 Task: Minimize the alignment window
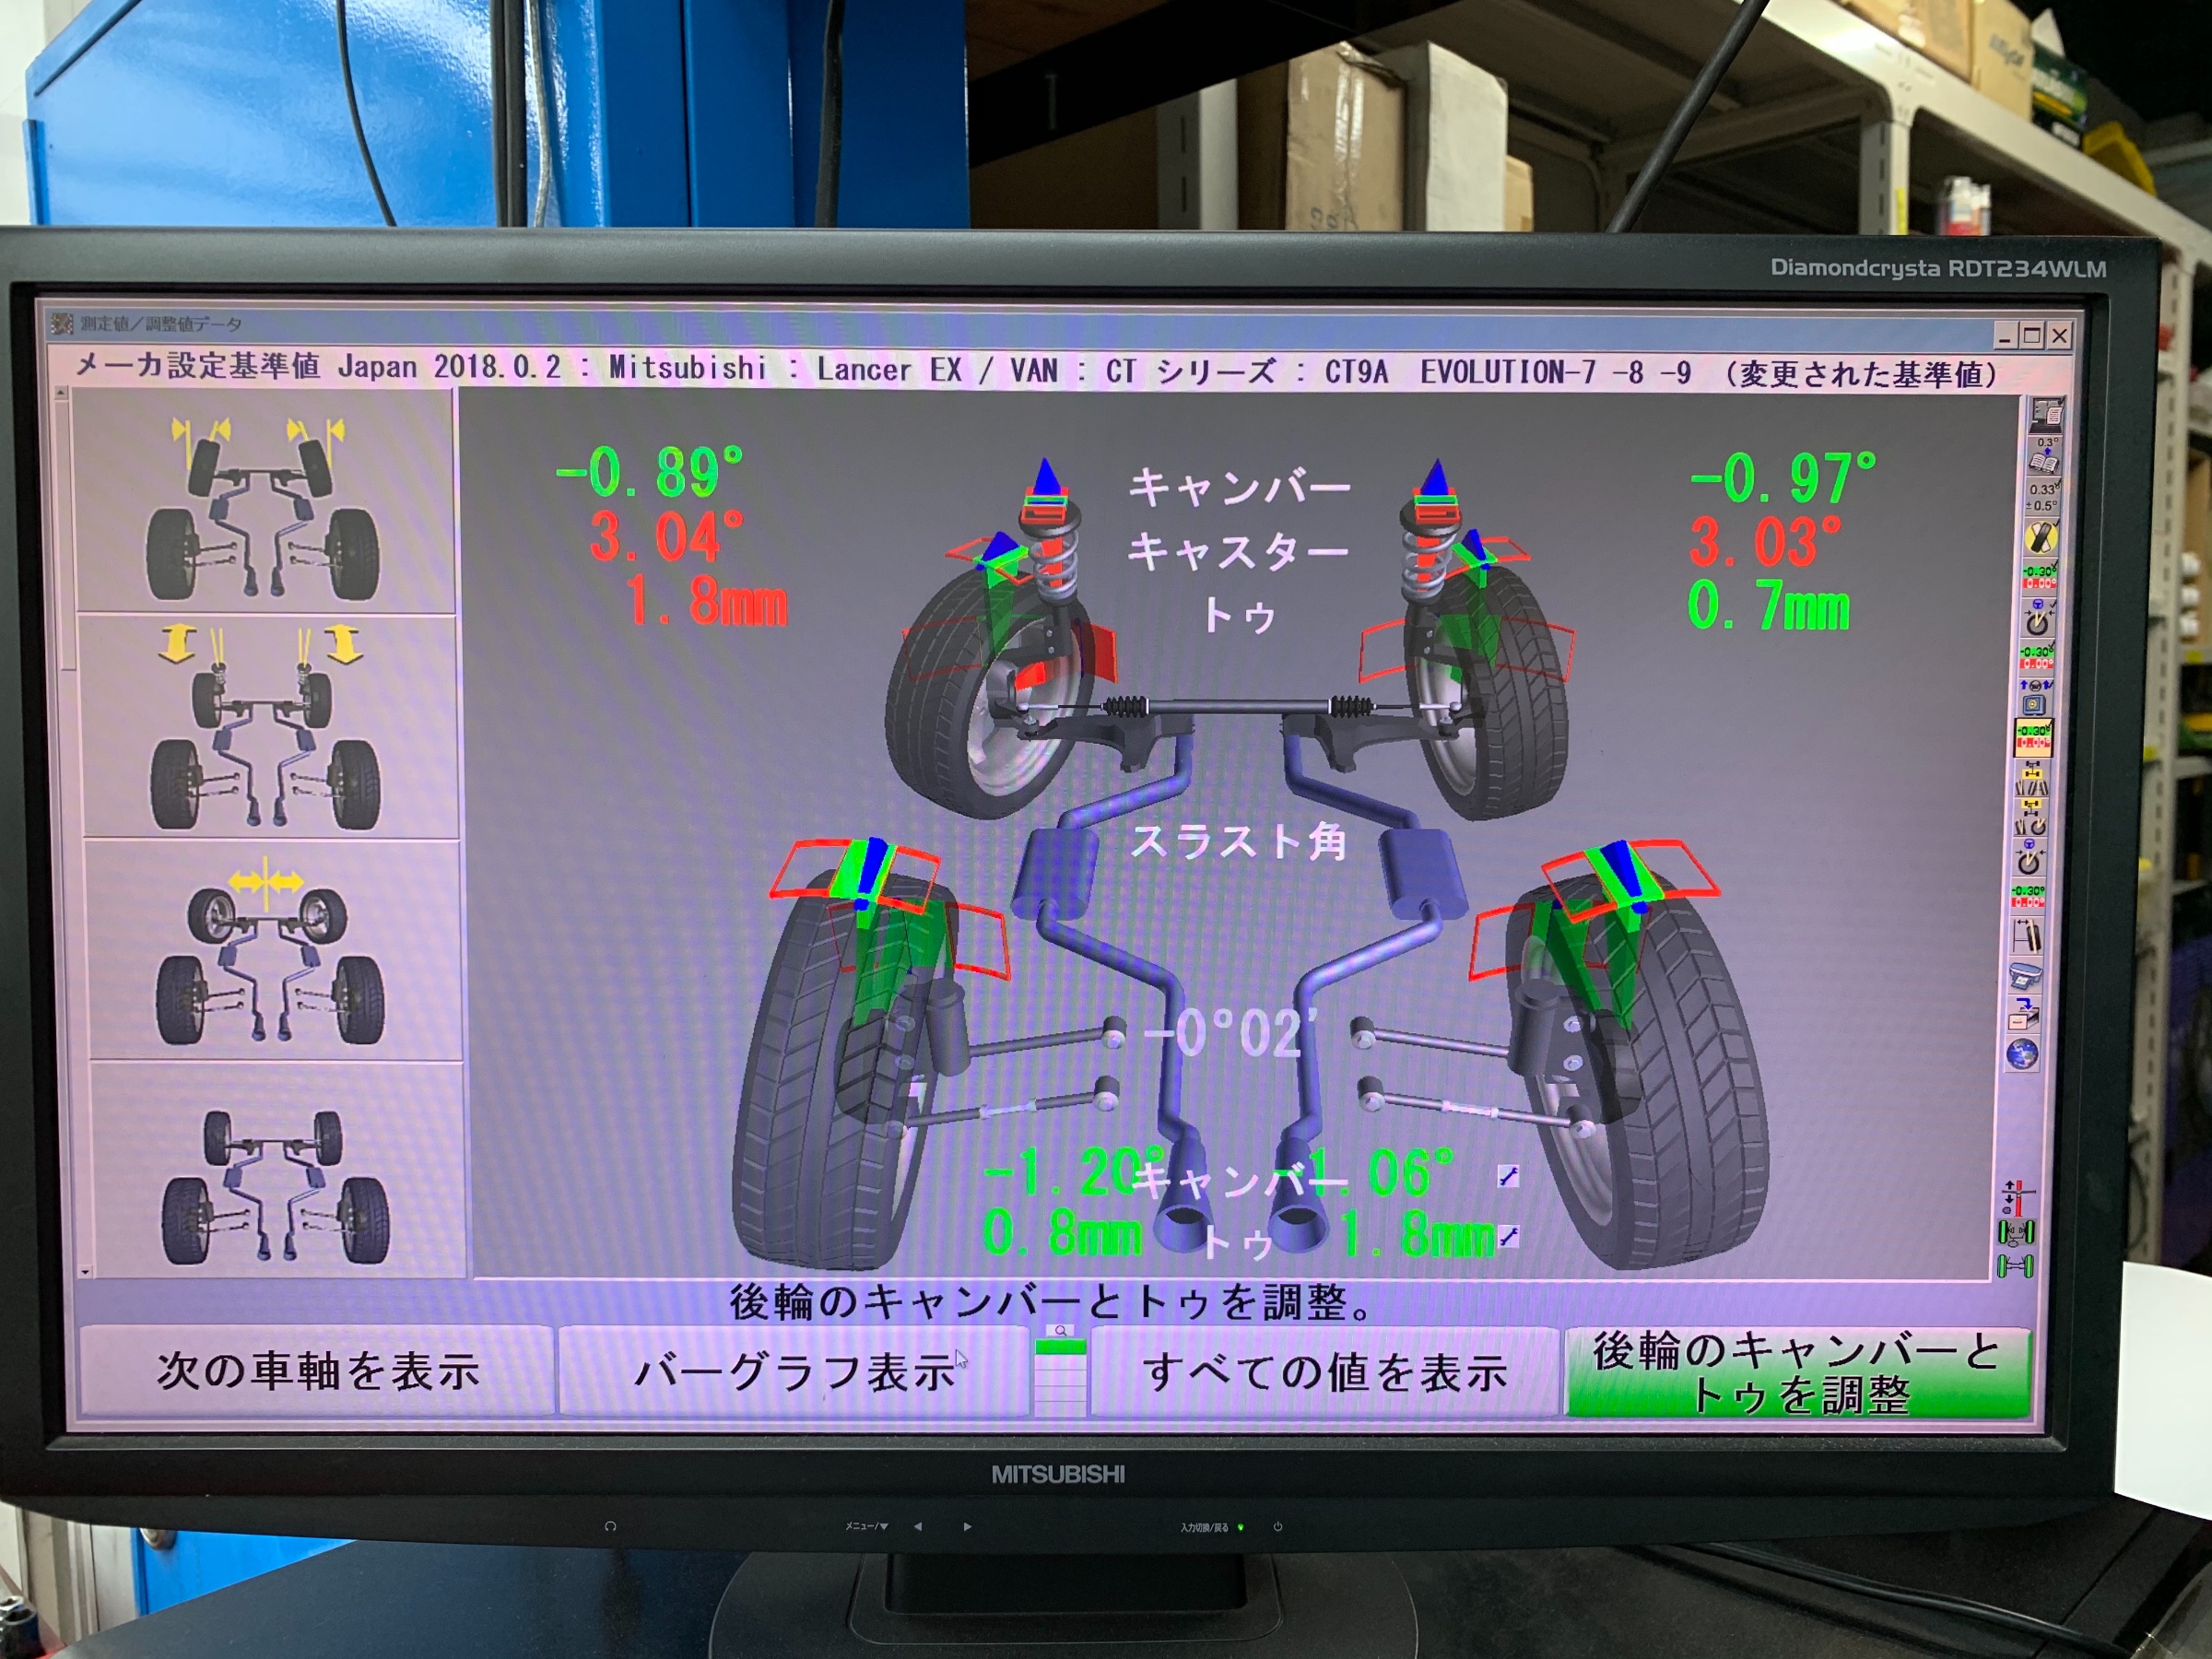[x=2005, y=336]
